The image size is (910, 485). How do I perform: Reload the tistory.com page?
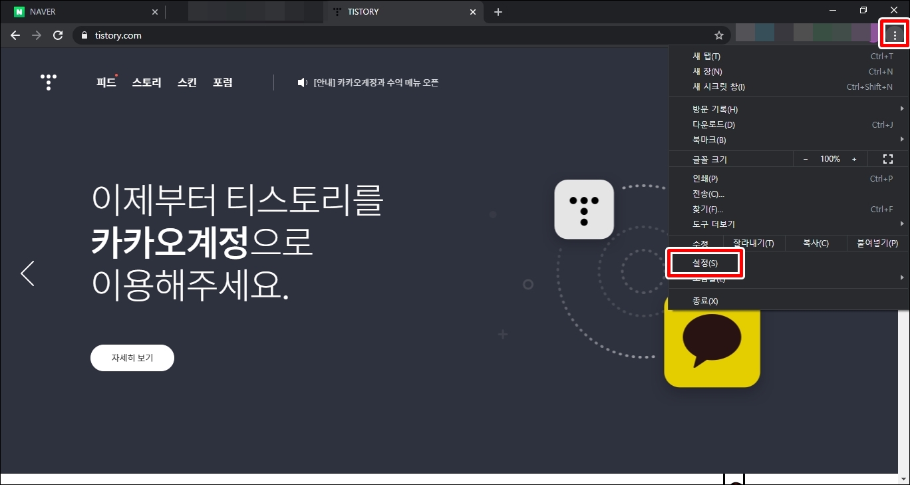point(58,35)
